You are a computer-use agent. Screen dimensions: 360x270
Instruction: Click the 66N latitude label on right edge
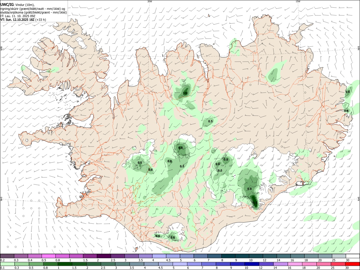tap(359, 48)
